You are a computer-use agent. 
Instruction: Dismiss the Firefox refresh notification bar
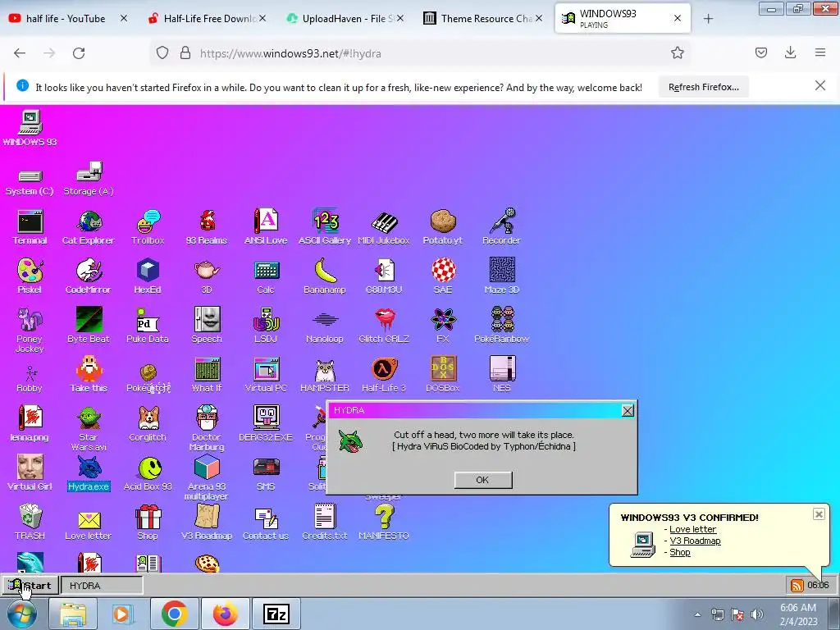click(x=819, y=85)
